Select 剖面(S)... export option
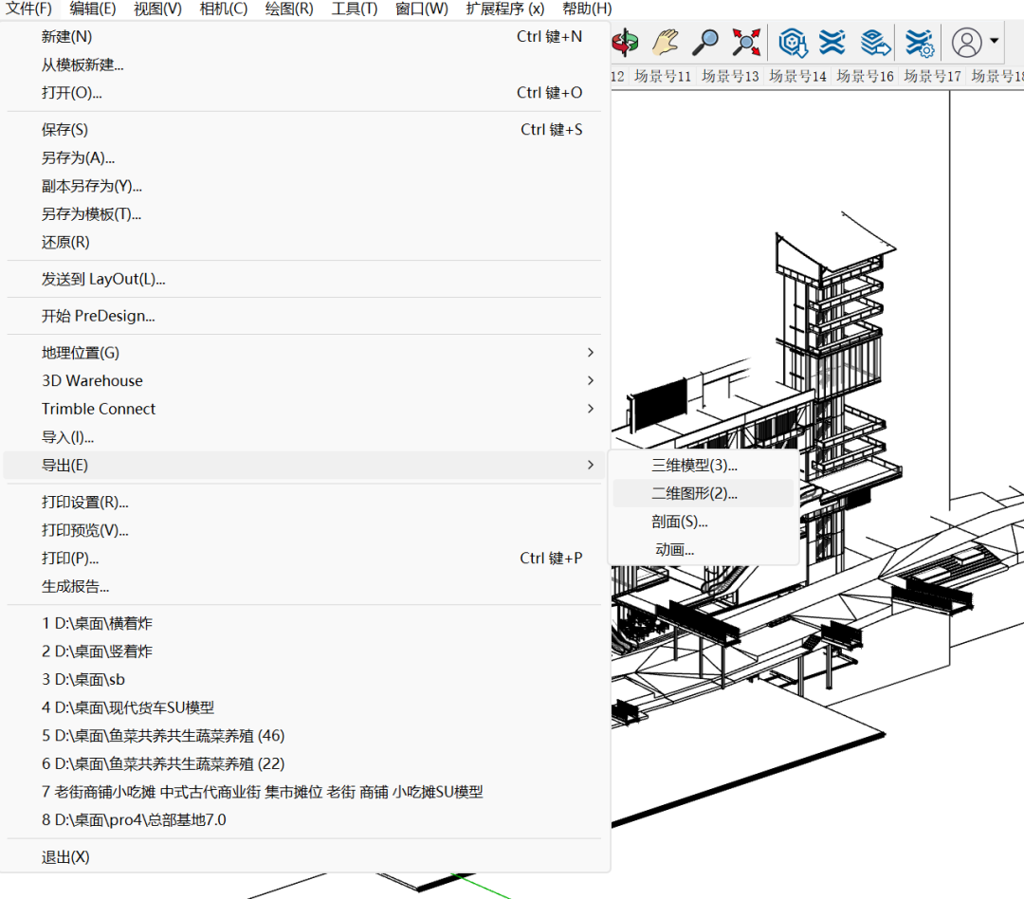This screenshot has width=1024, height=899. tap(704, 522)
